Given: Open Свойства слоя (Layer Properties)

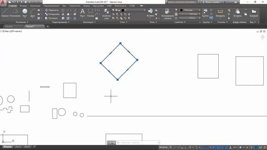Looking at the screenshot, I should 106,14.
